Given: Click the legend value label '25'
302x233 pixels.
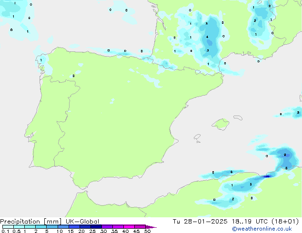Looking at the screenshot, I should [92, 231].
